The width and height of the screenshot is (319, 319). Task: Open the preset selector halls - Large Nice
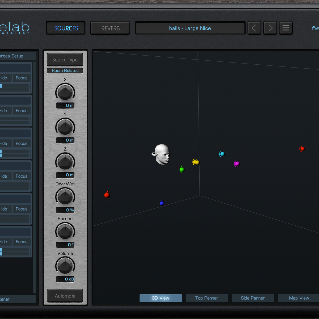pyautogui.click(x=190, y=28)
